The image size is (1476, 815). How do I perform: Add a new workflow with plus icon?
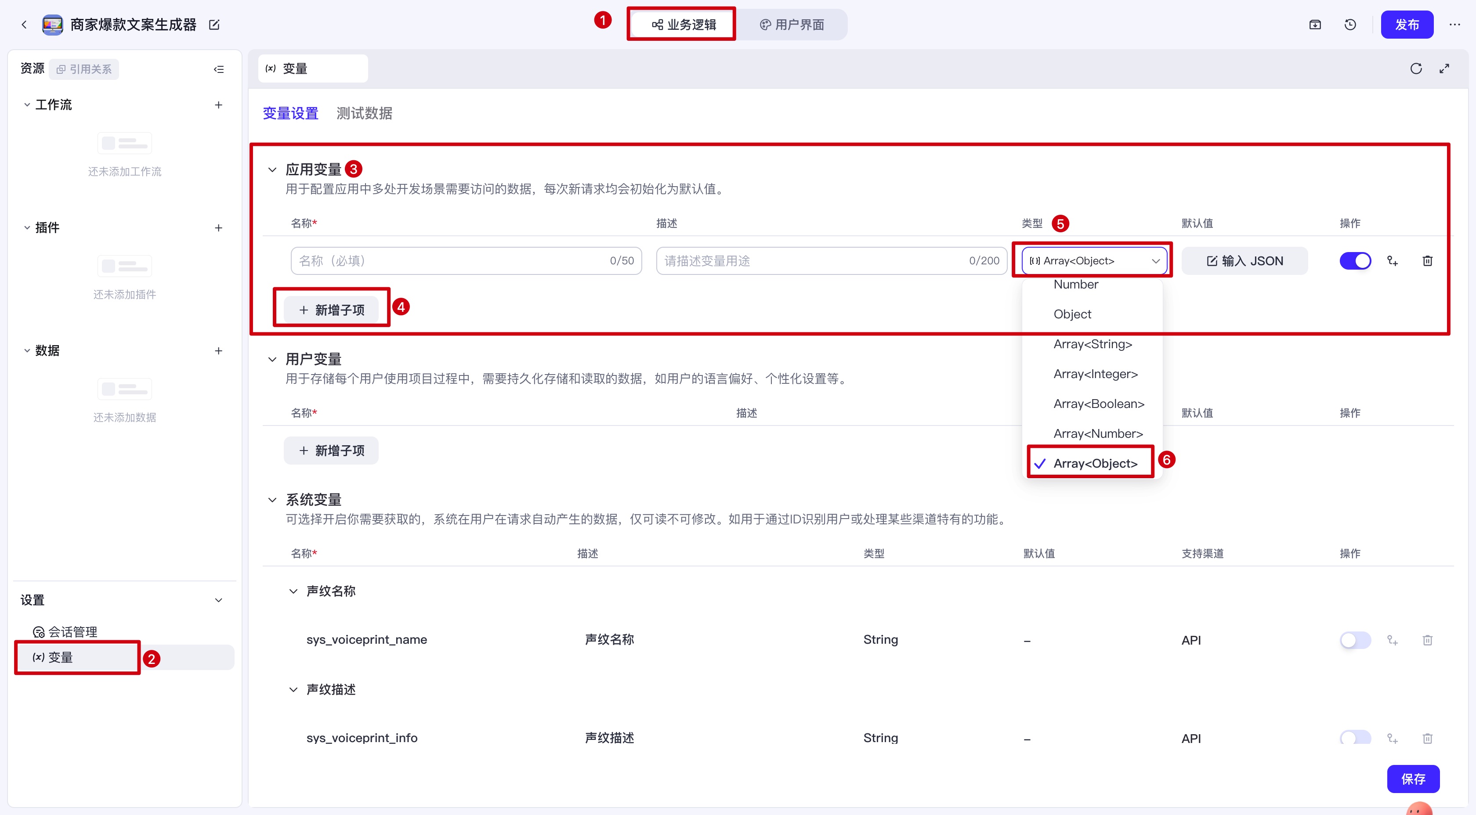coord(218,105)
